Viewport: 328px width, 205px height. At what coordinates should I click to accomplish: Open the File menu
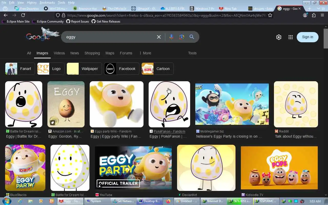coord(4,3)
